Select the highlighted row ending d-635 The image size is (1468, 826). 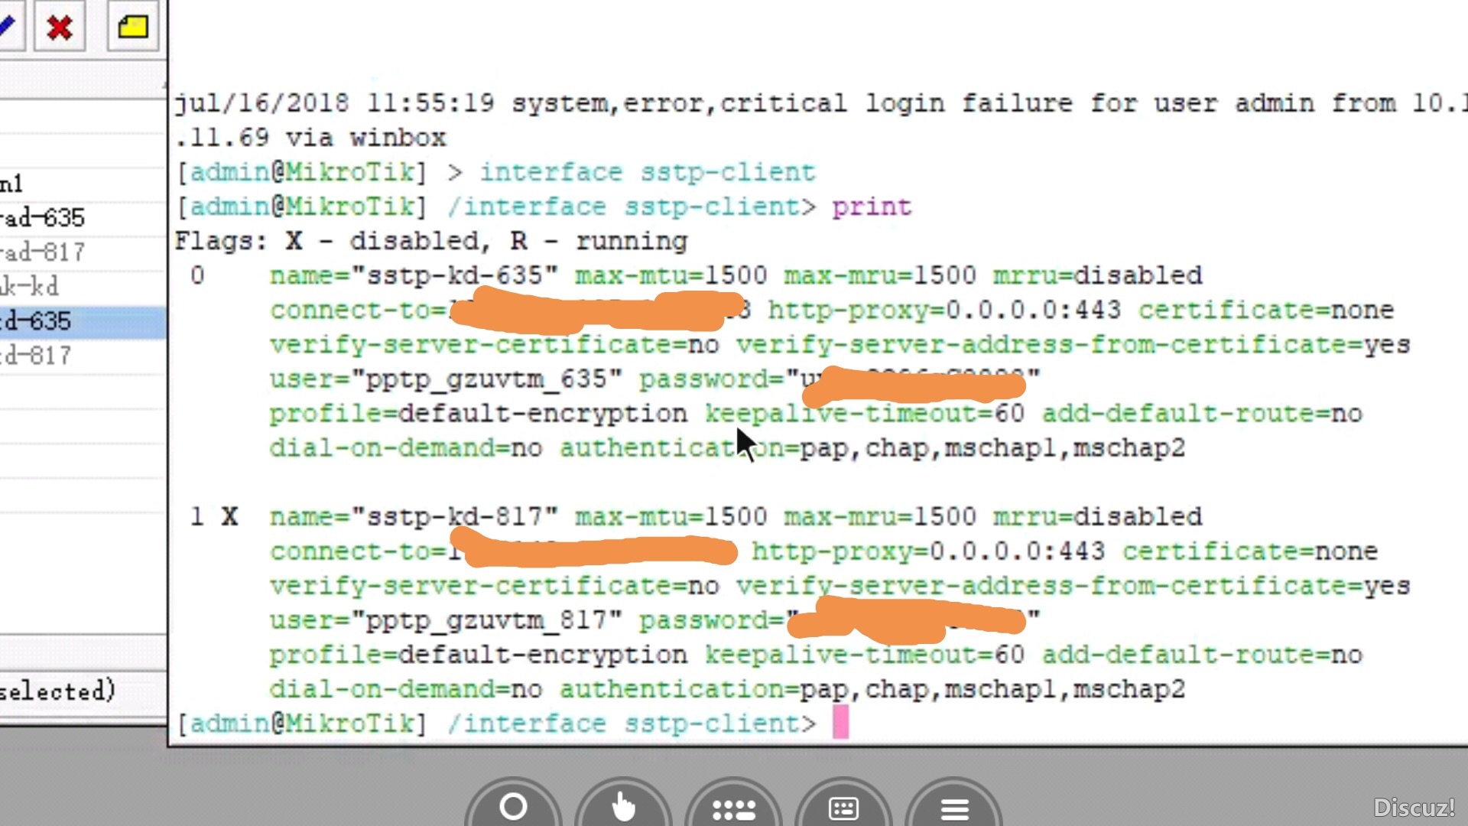pyautogui.click(x=83, y=321)
